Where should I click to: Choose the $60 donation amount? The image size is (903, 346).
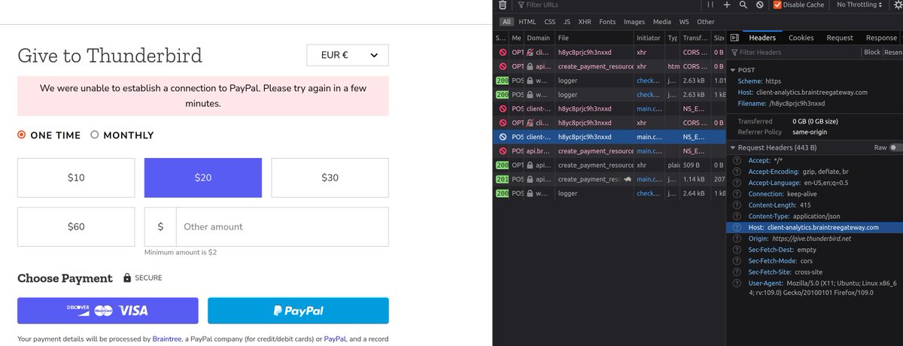click(x=76, y=226)
